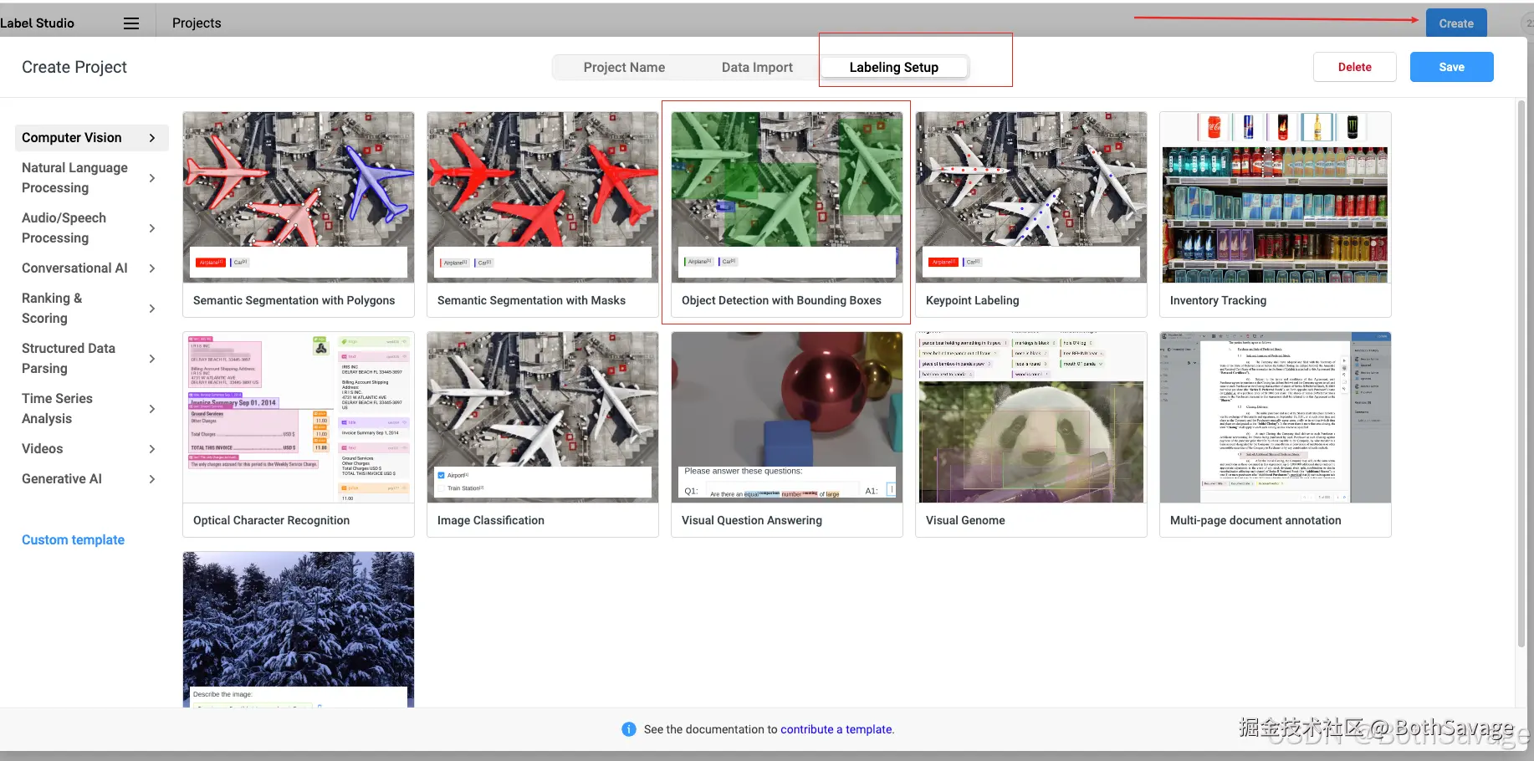Viewport: 1534px width, 761px height.
Task: Click the vertical scrollbar of the template list
Action: point(1521,374)
